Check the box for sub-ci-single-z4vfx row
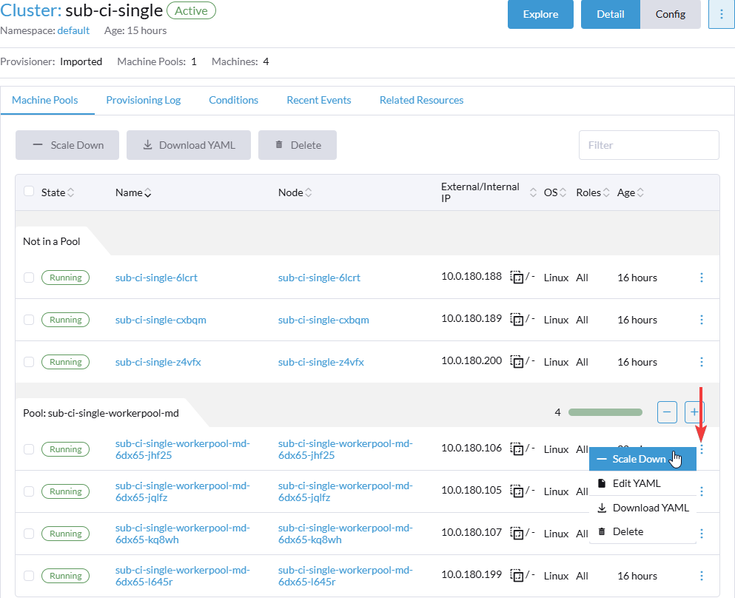Image resolution: width=735 pixels, height=598 pixels. click(29, 363)
